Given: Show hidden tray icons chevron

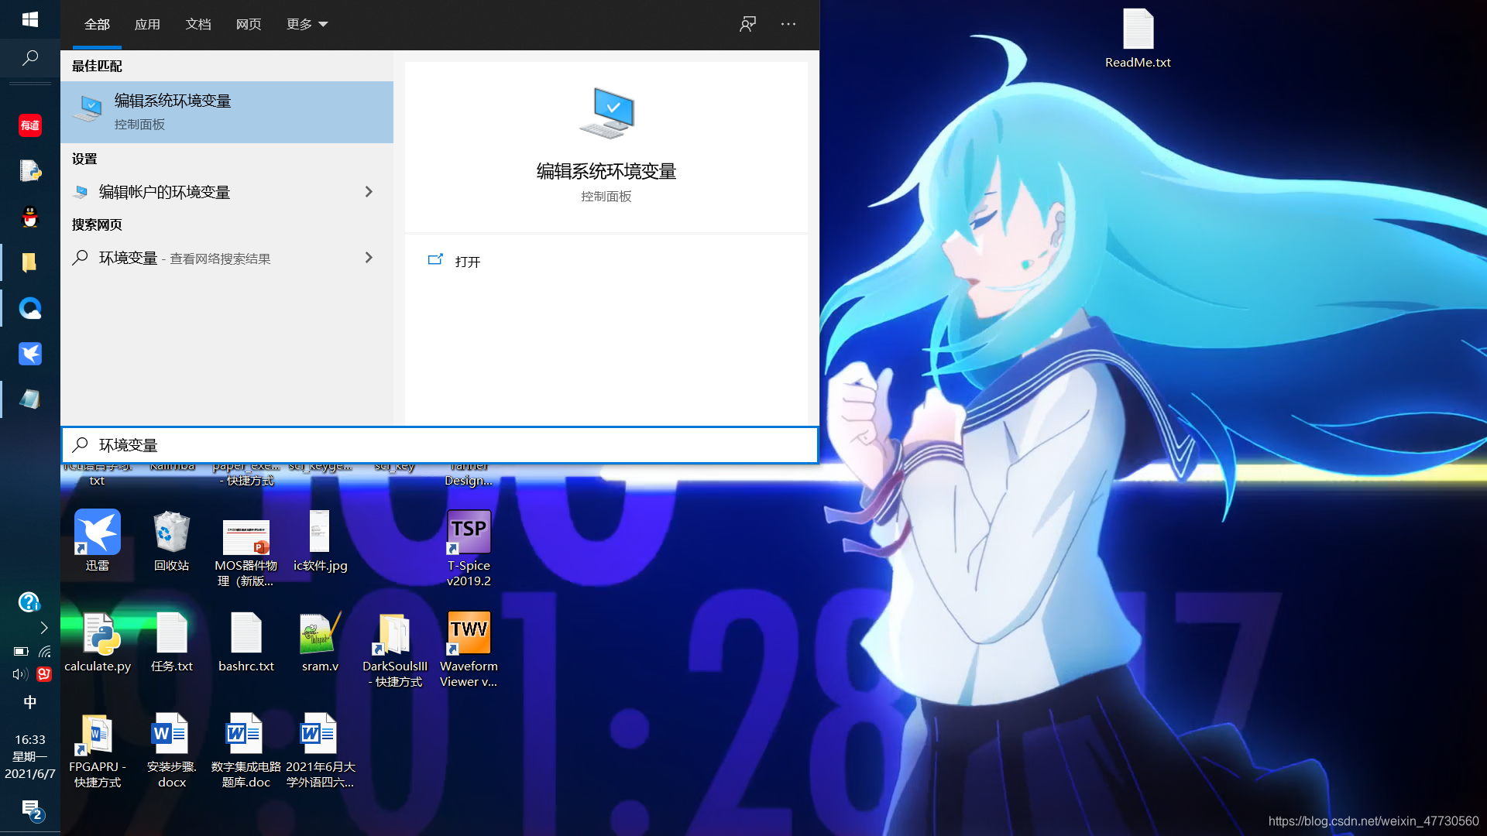Looking at the screenshot, I should click(x=44, y=628).
